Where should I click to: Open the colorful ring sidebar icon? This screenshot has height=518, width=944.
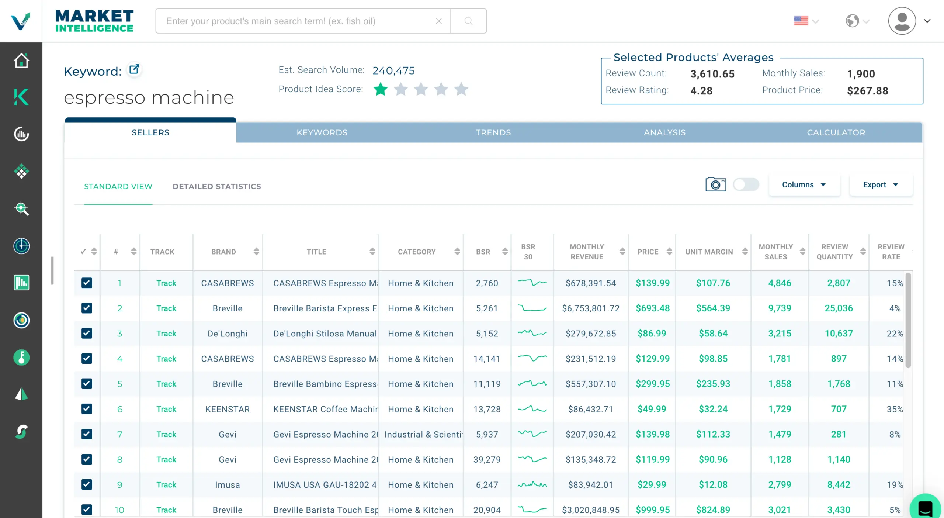click(21, 320)
